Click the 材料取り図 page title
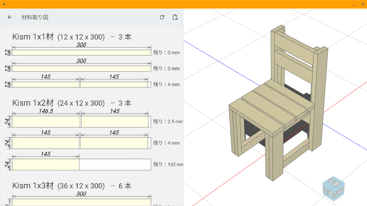This screenshot has height=206, width=367. 35,17
